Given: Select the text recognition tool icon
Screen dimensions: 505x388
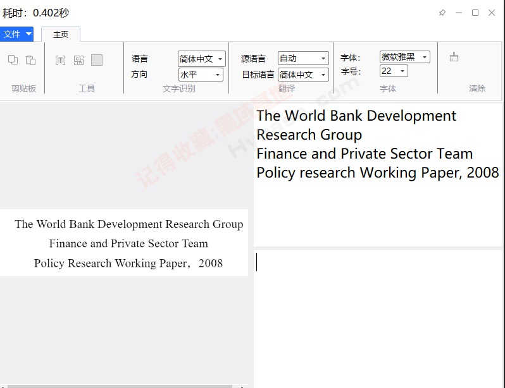Looking at the screenshot, I should pyautogui.click(x=60, y=60).
